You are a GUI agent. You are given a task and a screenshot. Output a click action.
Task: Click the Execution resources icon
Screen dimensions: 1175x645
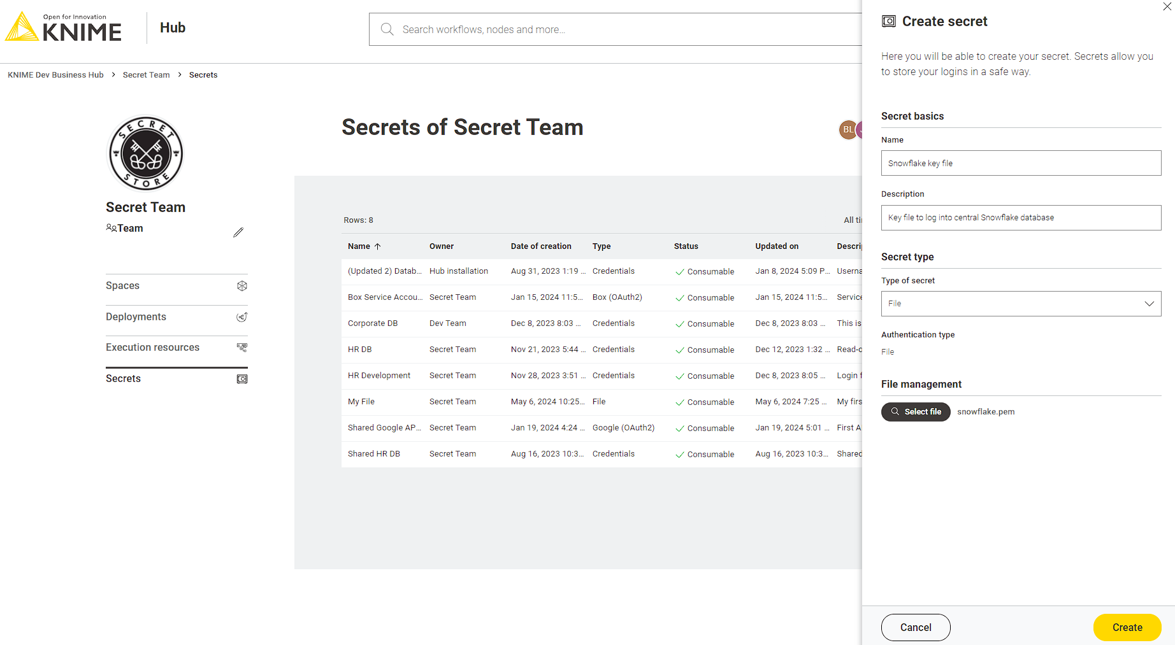click(242, 348)
